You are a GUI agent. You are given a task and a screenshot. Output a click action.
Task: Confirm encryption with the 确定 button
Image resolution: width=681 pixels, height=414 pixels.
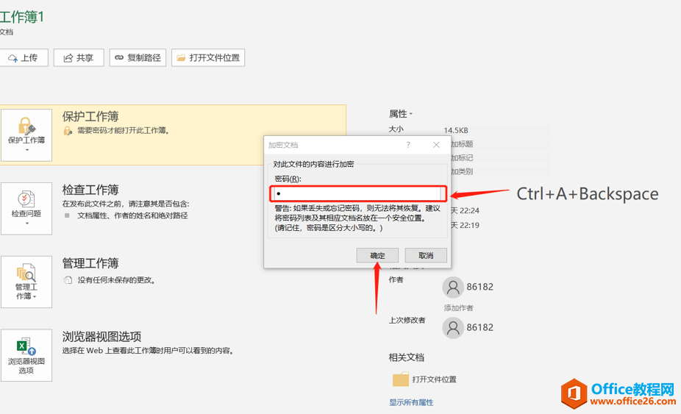point(377,255)
